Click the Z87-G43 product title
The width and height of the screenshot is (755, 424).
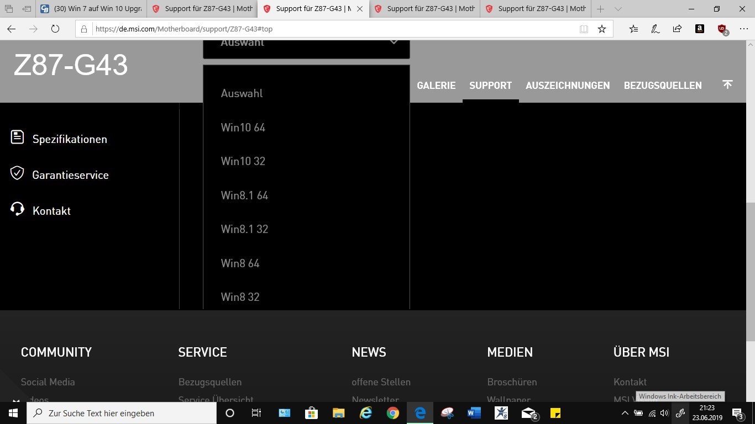tap(71, 65)
